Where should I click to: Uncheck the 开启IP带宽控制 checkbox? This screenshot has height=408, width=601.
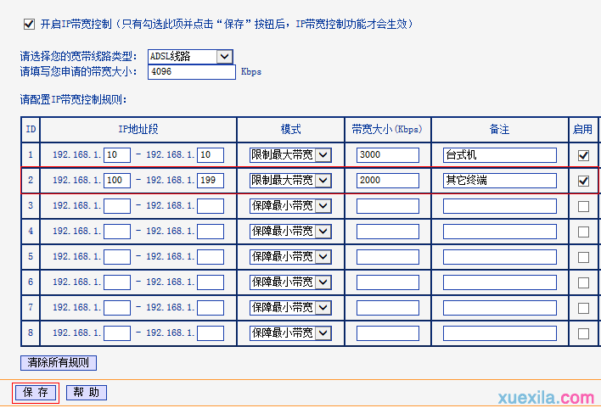[29, 24]
